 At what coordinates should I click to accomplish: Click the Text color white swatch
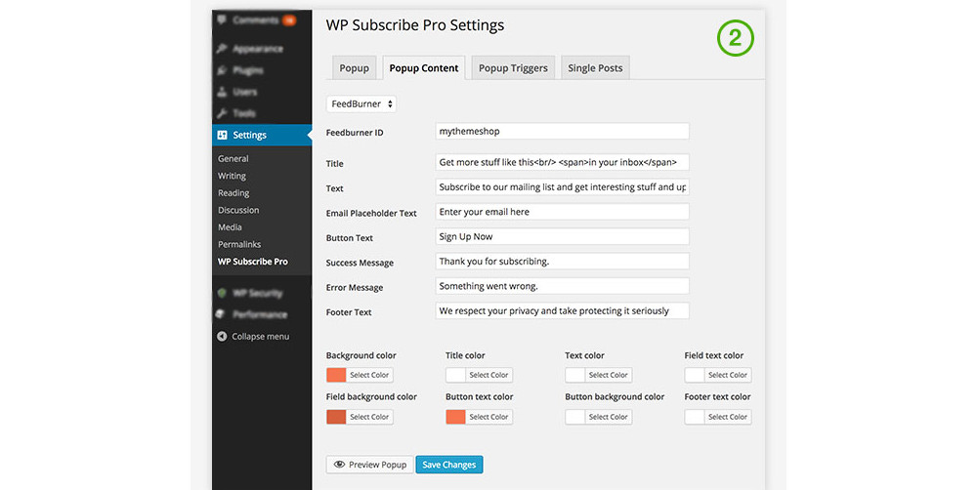pos(575,375)
